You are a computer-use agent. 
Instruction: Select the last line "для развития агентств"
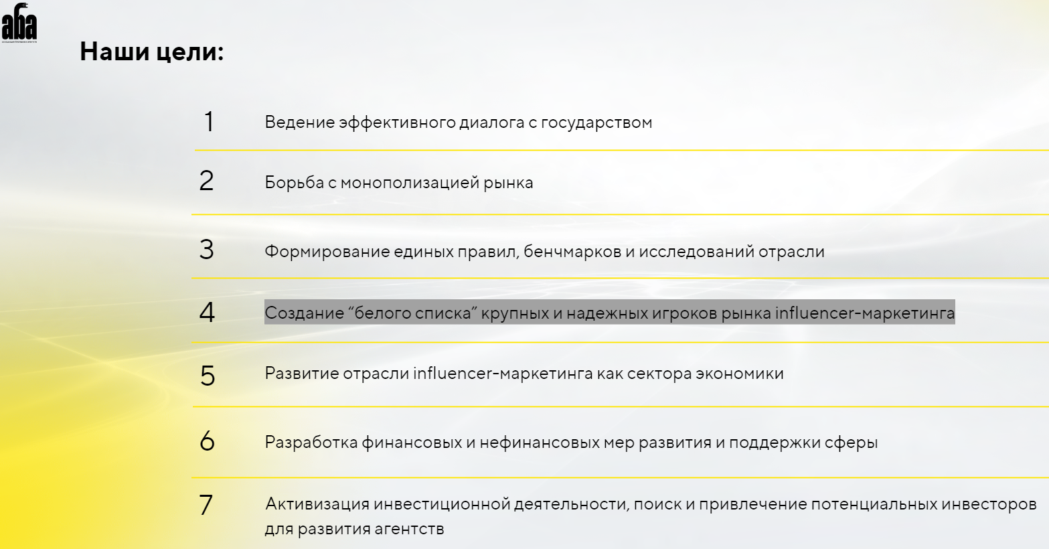[354, 529]
